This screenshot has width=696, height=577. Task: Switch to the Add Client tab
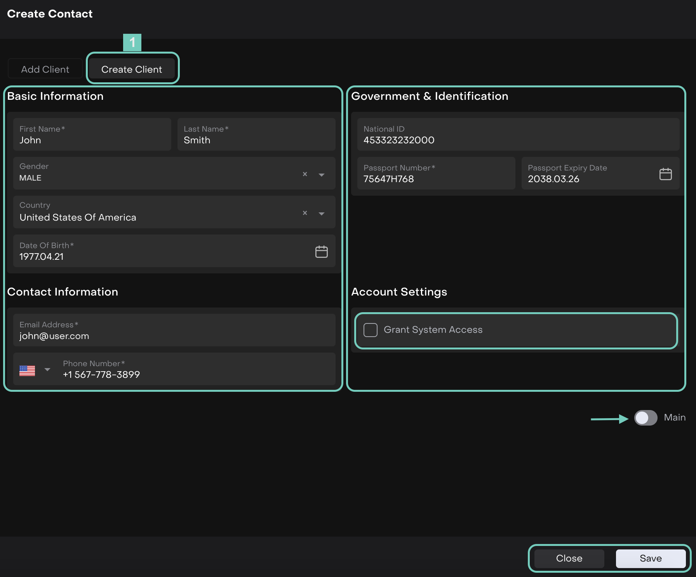tap(45, 69)
